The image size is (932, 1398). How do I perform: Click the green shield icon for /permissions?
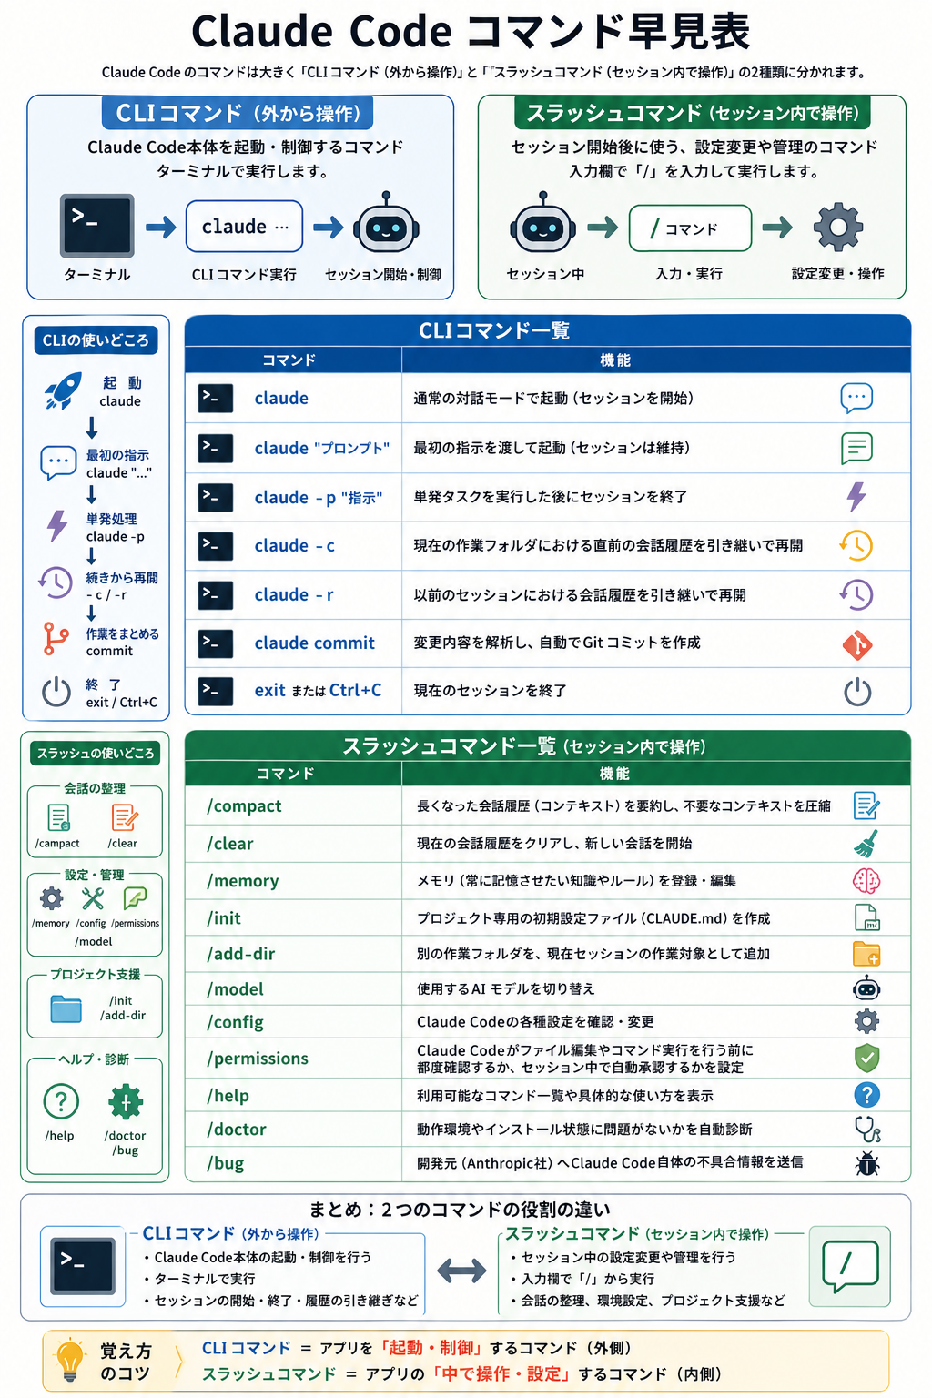tap(867, 1058)
